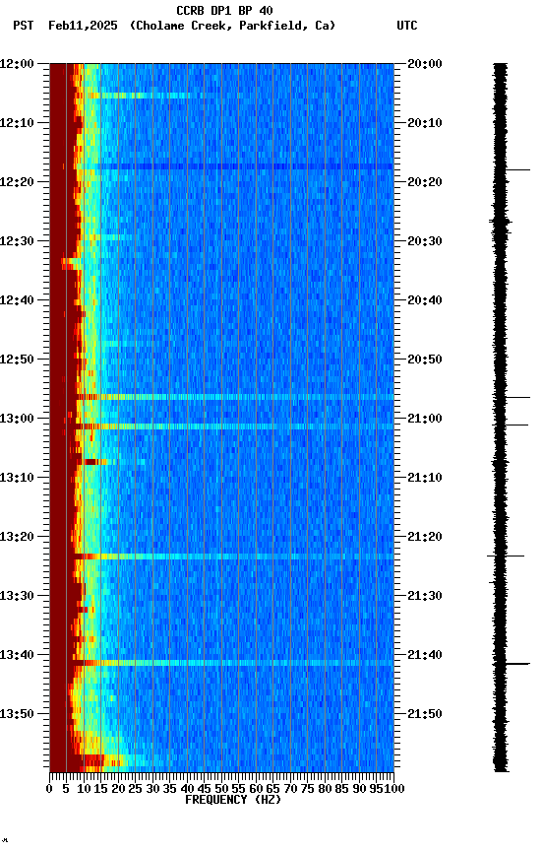Click the 12:00 PST time label

click(17, 64)
